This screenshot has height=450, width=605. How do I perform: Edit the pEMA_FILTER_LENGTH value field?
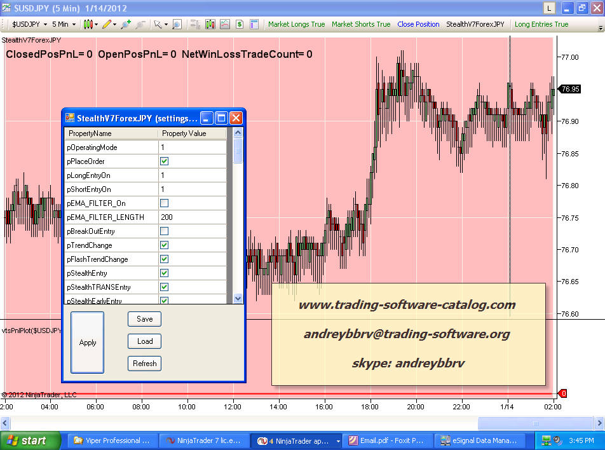[x=192, y=217]
